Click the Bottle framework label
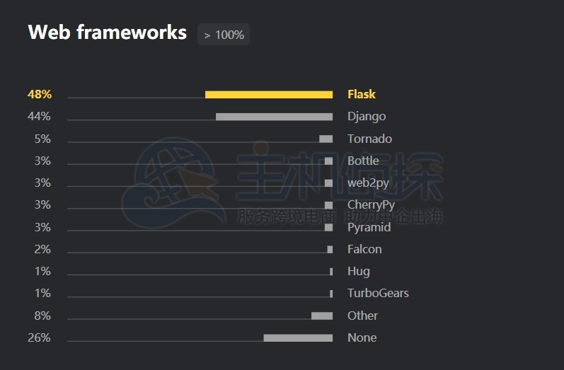Screen dimensions: 564x370 363,161
